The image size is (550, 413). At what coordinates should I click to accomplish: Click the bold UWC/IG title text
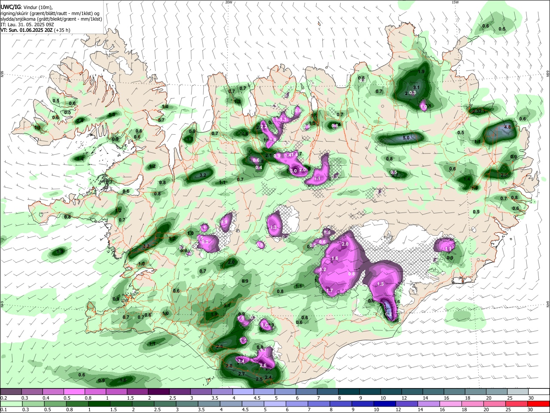click(10, 7)
